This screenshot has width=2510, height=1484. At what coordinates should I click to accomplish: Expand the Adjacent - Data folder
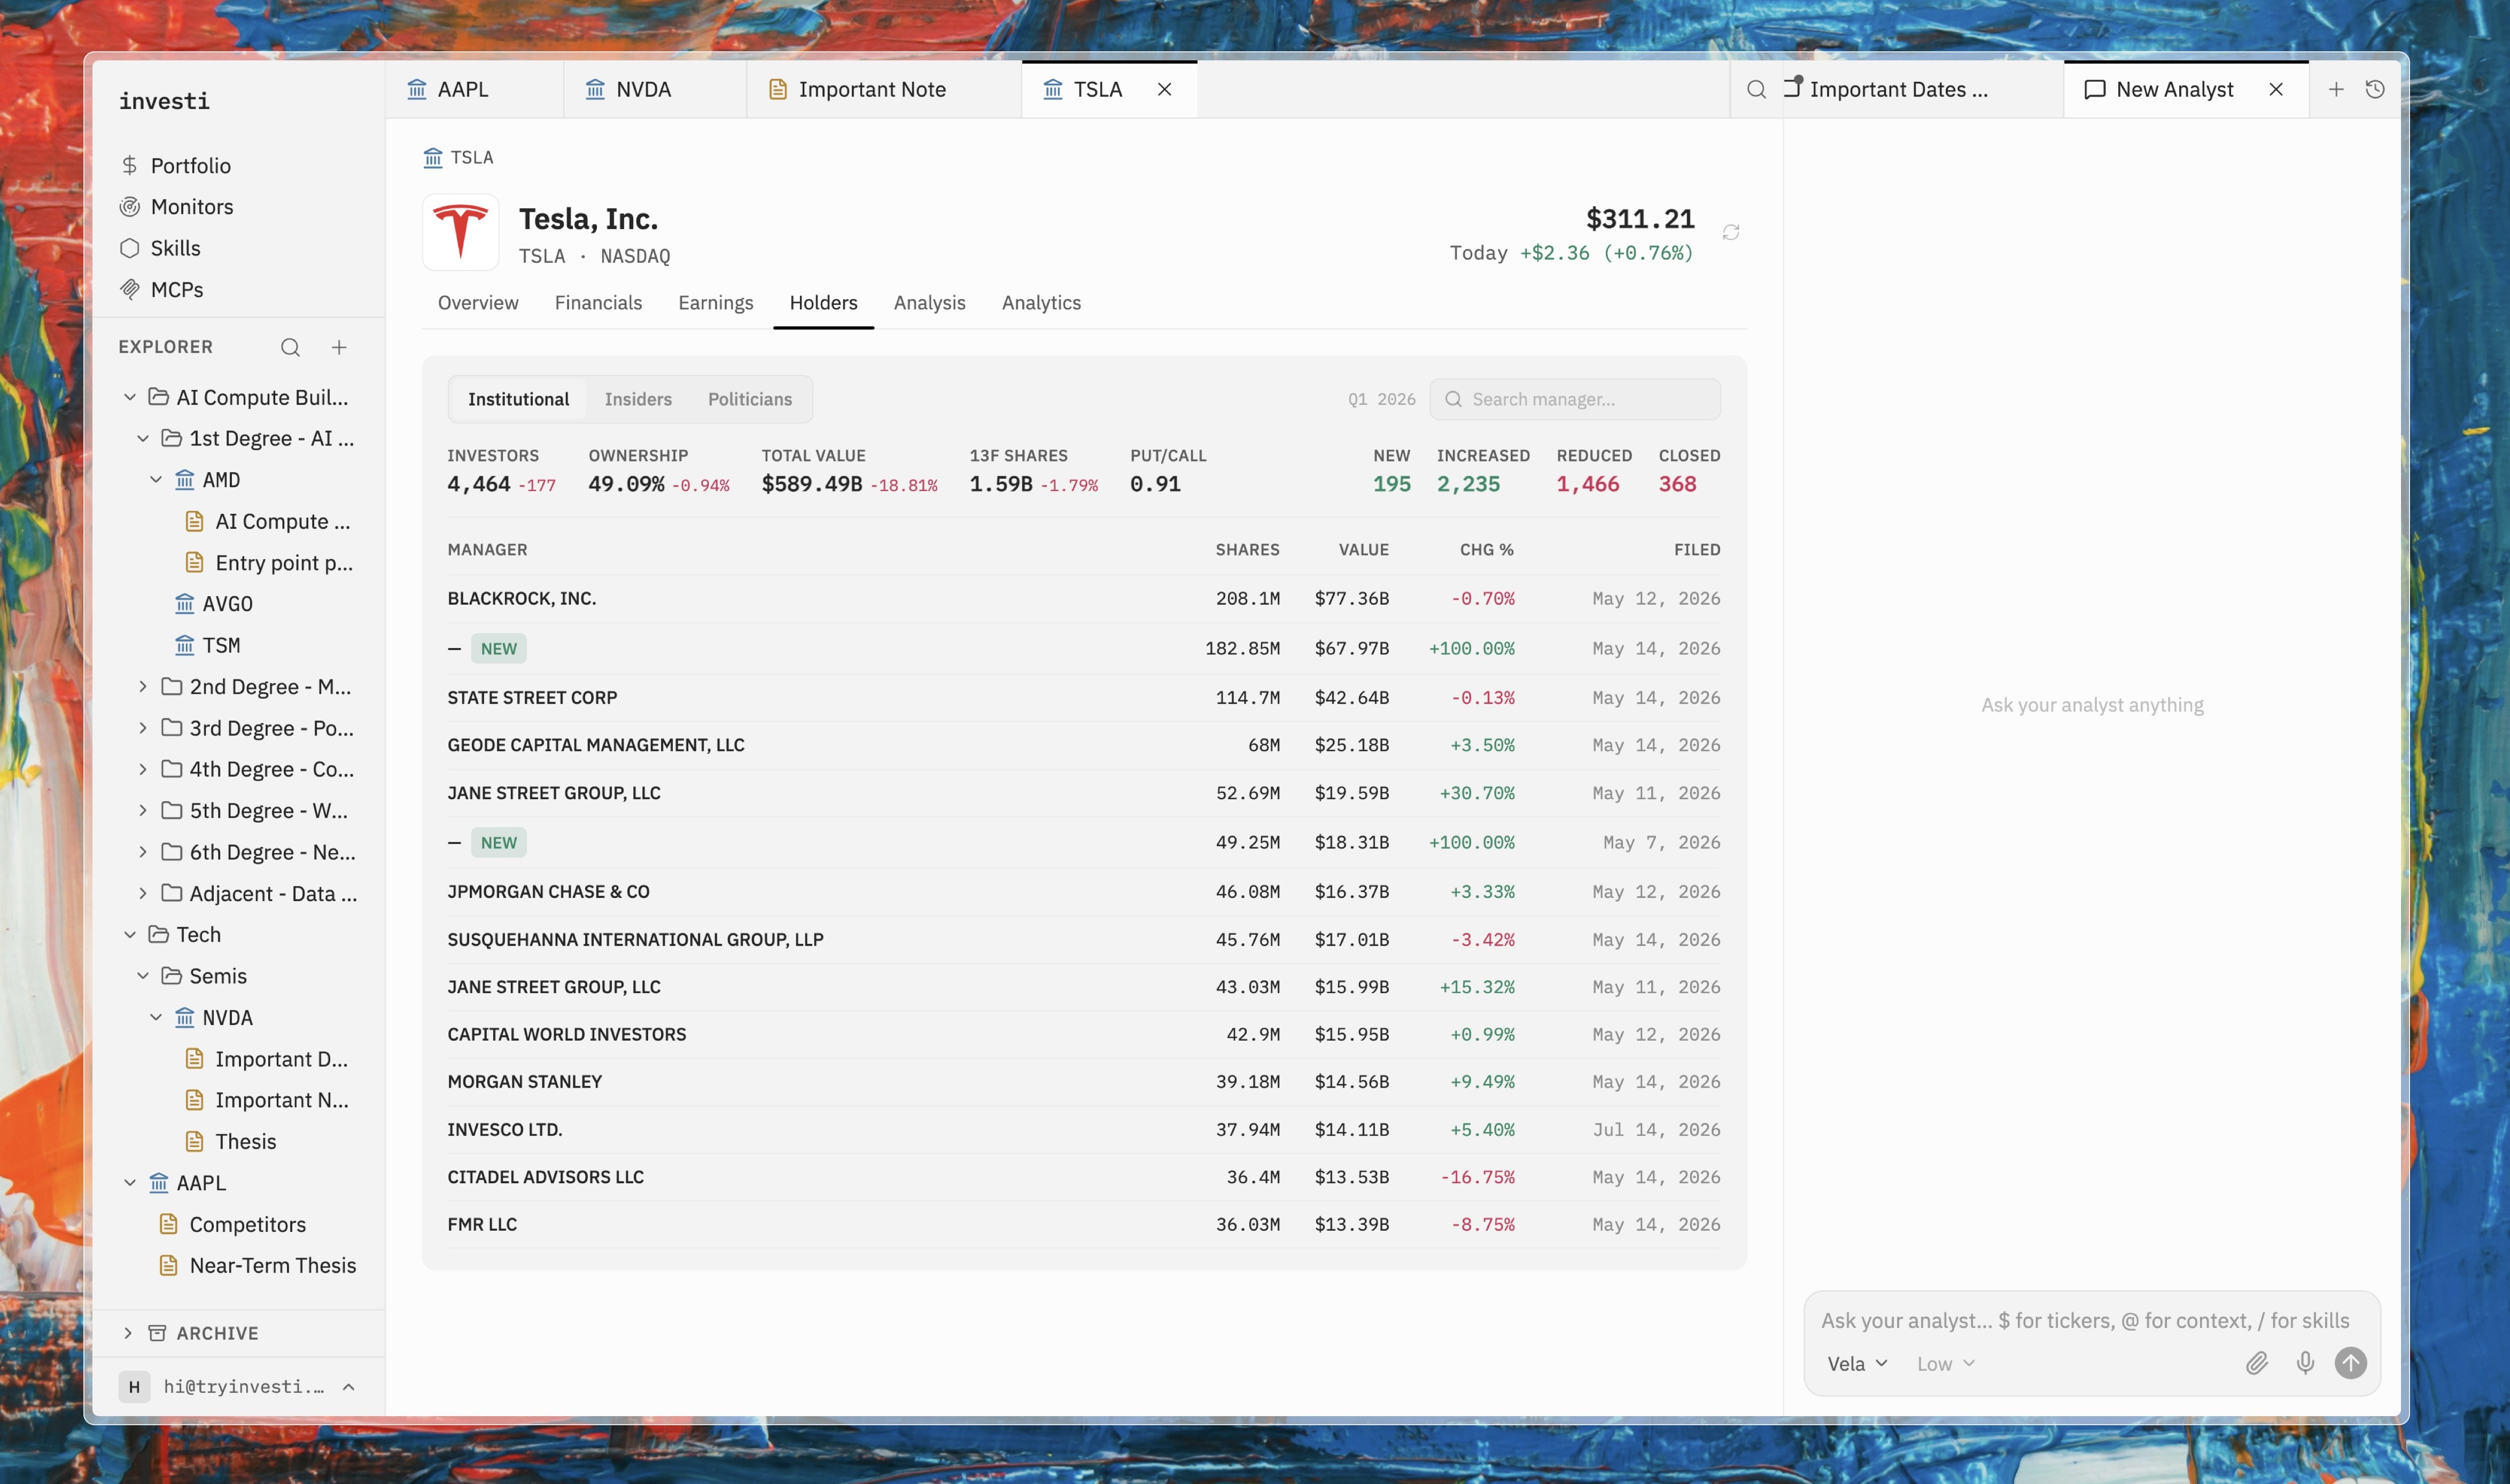[142, 893]
